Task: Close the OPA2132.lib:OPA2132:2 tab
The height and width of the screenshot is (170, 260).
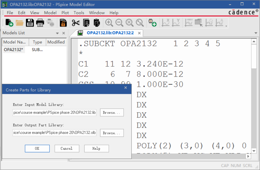Action: (139, 33)
